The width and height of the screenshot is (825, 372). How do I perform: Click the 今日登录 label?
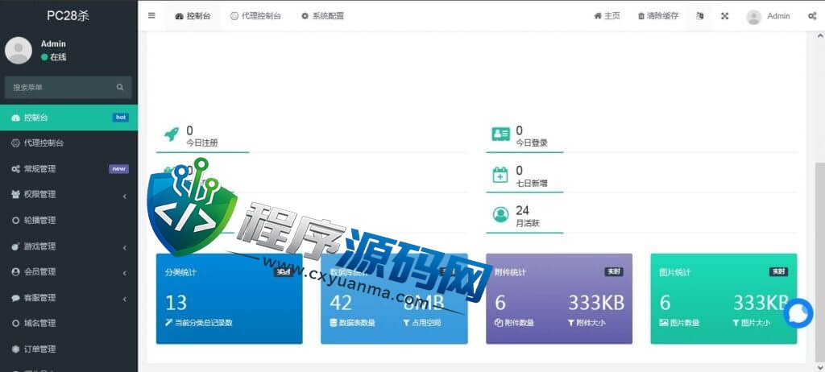(532, 143)
